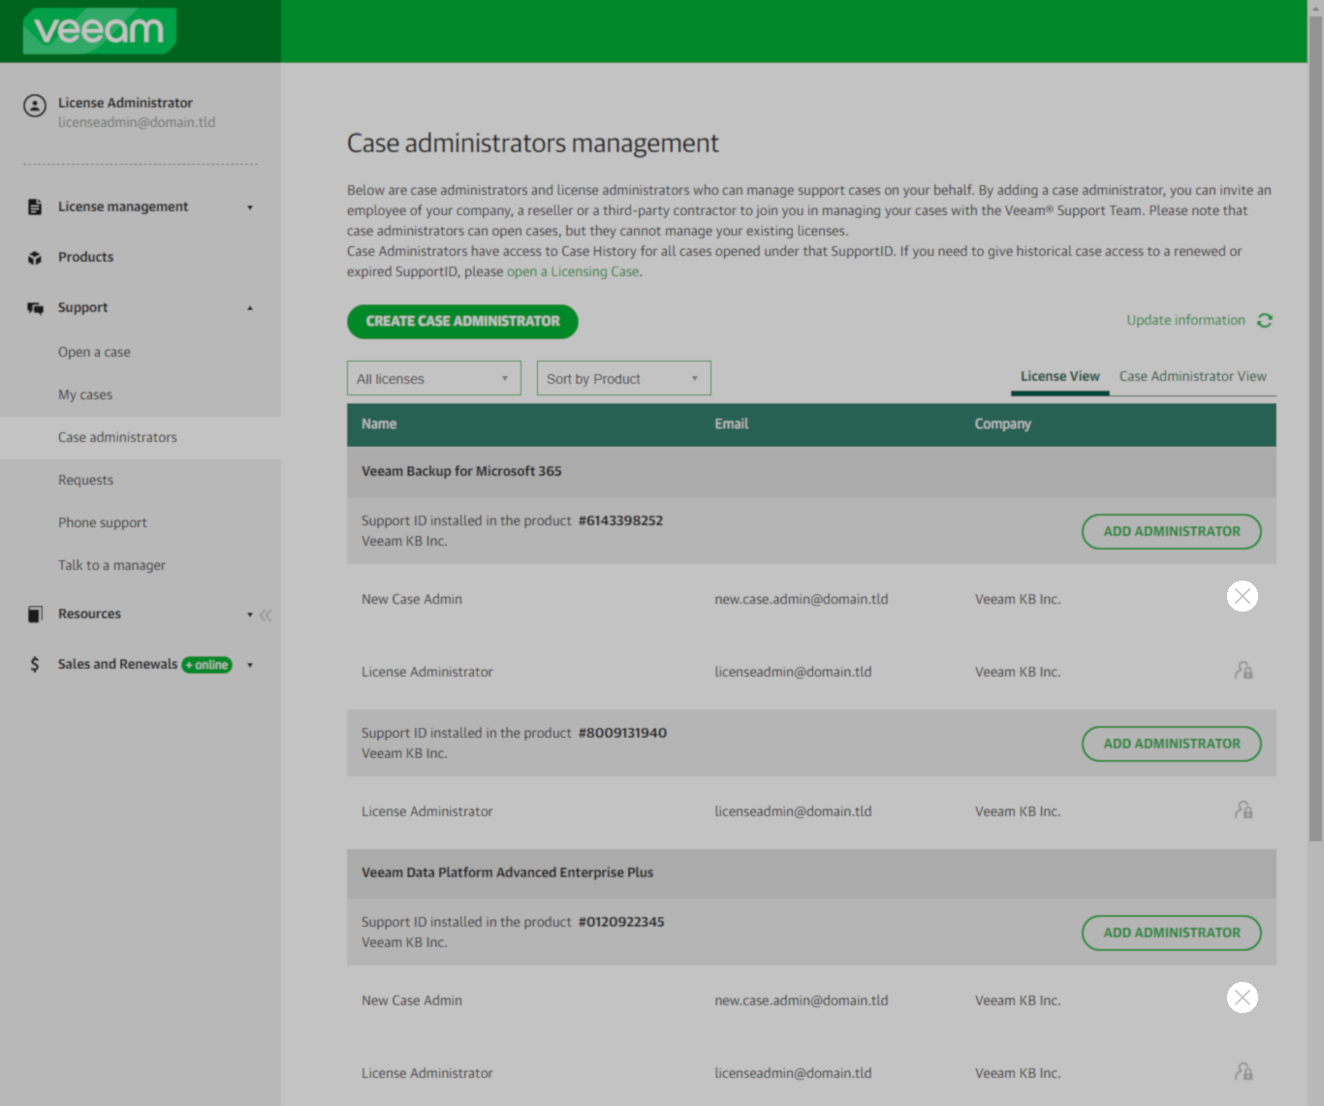Click the Update information refresh icon
The height and width of the screenshot is (1106, 1324).
click(x=1265, y=321)
